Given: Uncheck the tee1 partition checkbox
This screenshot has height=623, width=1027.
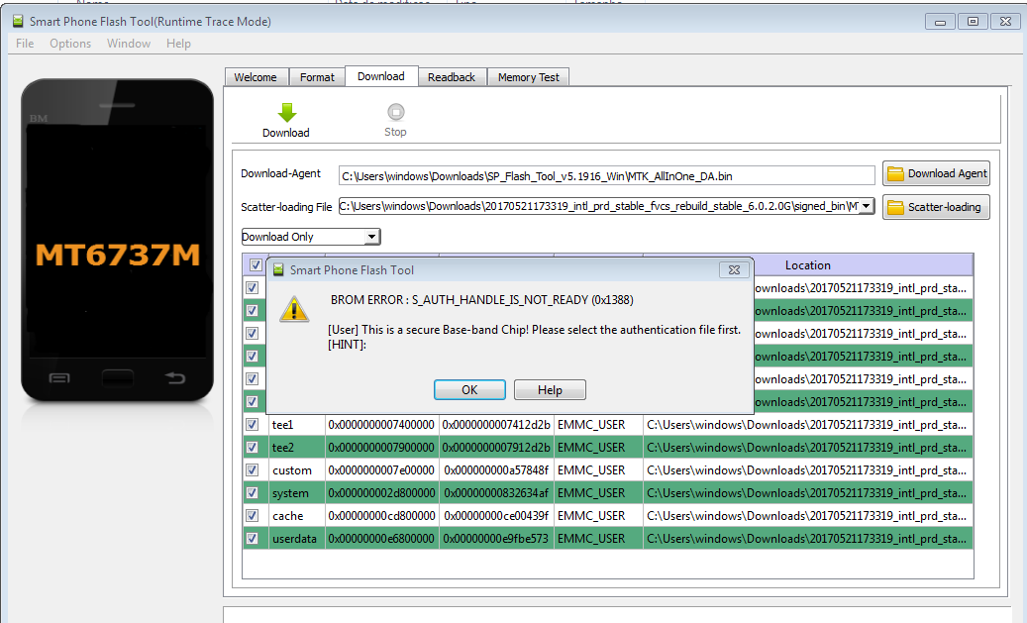Looking at the screenshot, I should coord(252,425).
